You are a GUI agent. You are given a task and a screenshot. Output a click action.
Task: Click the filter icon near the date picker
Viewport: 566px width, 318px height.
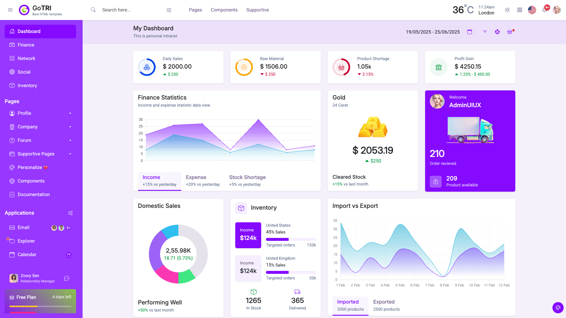coord(485,32)
